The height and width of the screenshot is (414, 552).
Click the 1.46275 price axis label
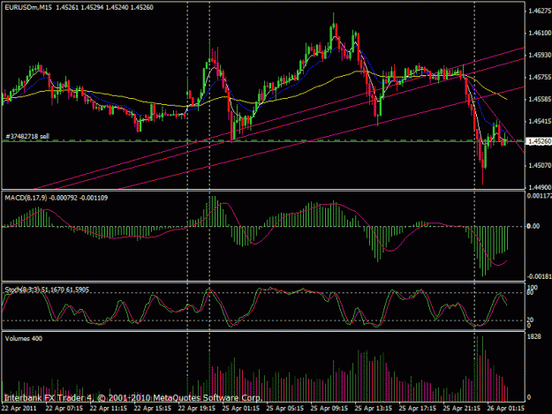[x=539, y=11]
